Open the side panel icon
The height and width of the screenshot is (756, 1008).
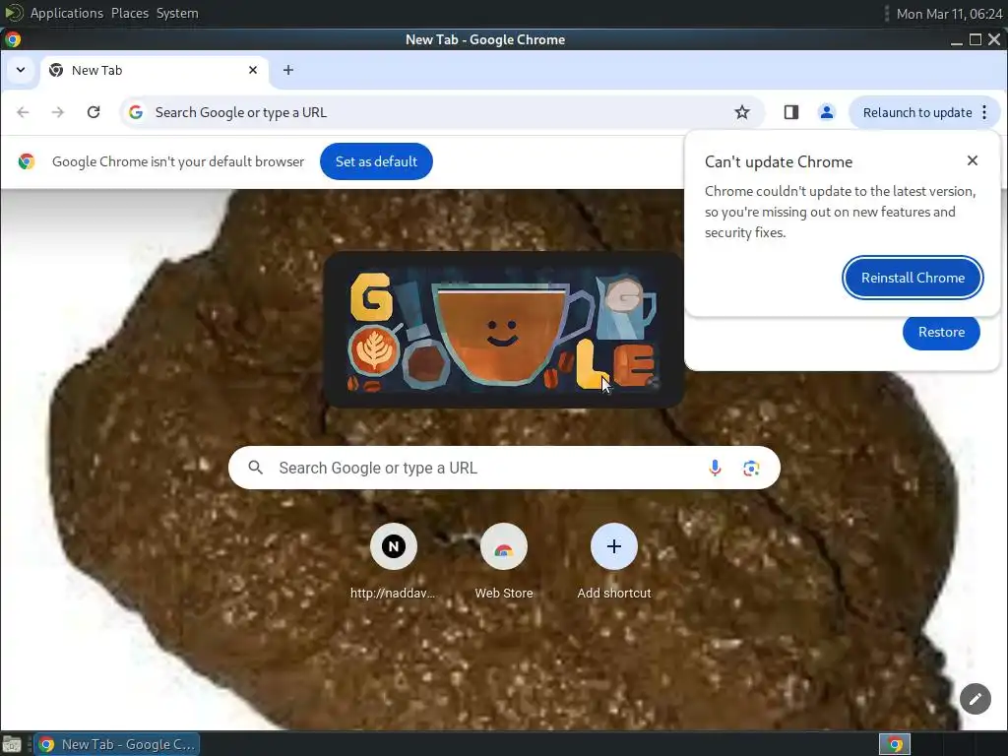(x=791, y=112)
